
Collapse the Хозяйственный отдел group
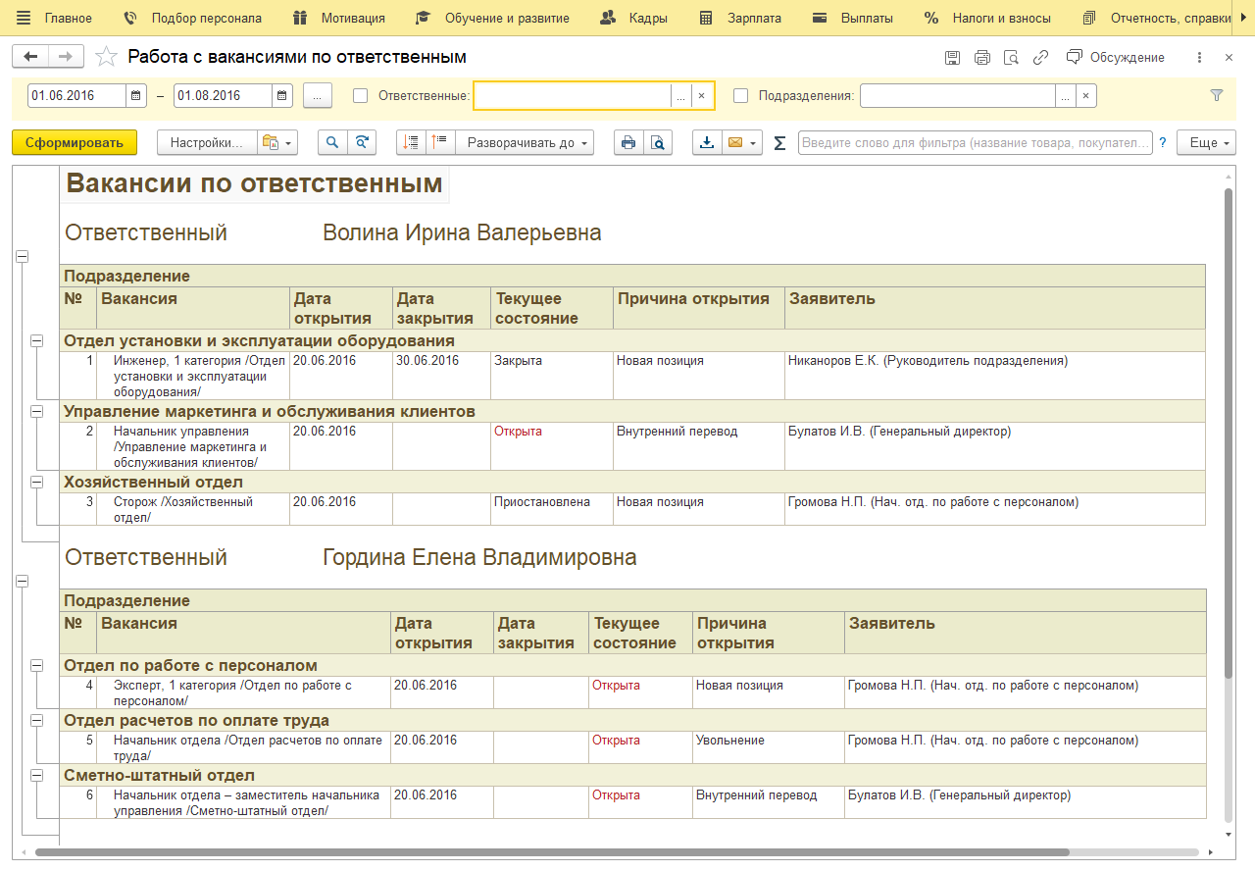click(x=37, y=482)
